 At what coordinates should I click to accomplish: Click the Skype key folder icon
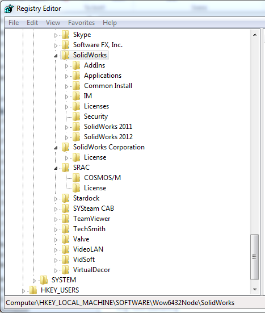tap(65, 35)
